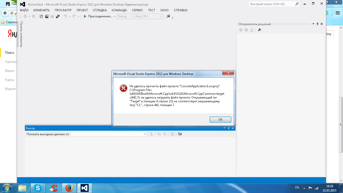Click the browser back arrow button
This screenshot has height=193, width=343.
[5, 13]
